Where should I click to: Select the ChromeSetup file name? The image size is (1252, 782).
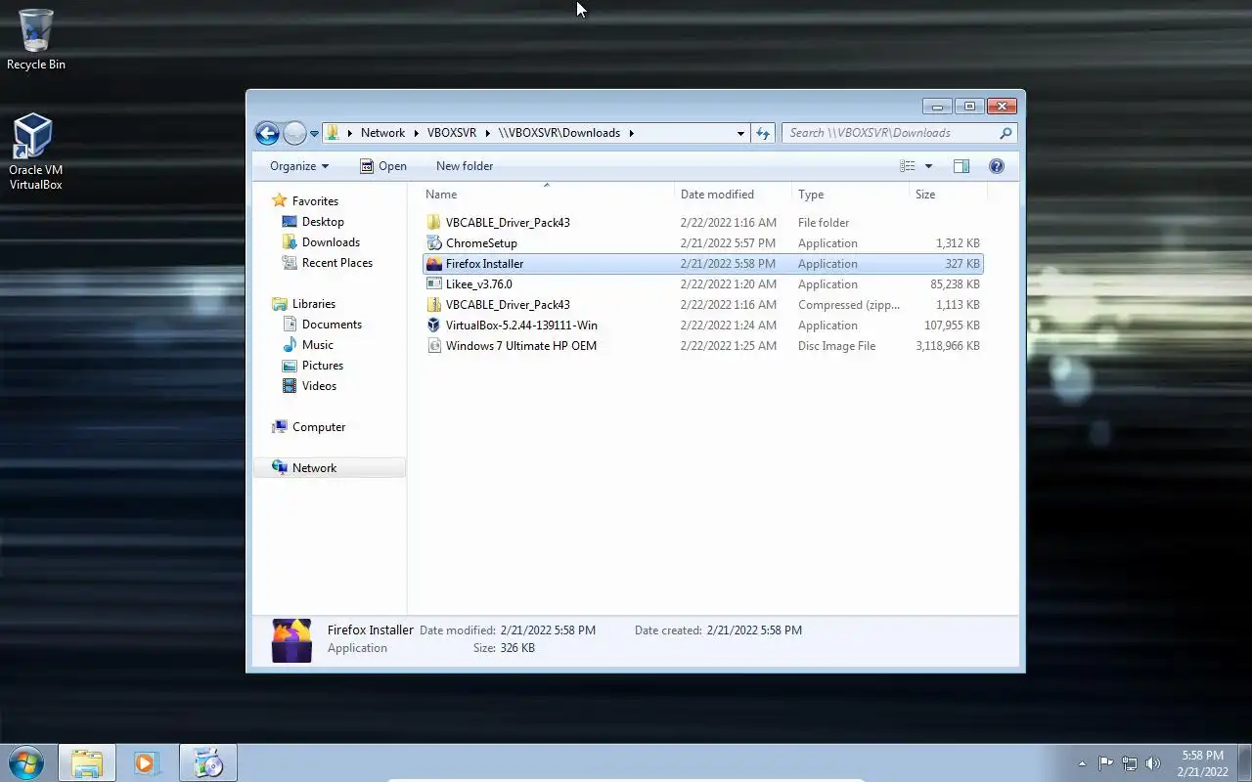481,243
